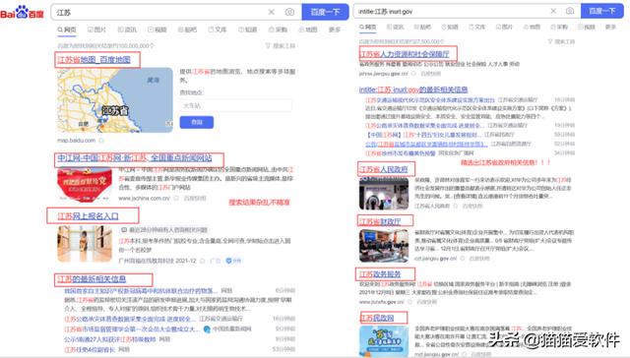This screenshot has width=630, height=358.
Task: Click the red 中江网 result thumbnail
Action: click(x=85, y=185)
